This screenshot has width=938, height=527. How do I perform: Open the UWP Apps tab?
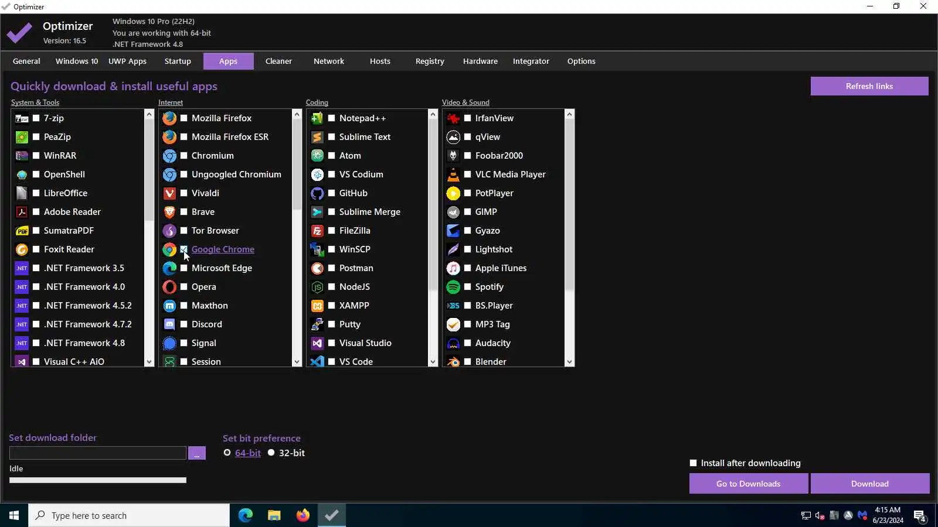point(127,61)
